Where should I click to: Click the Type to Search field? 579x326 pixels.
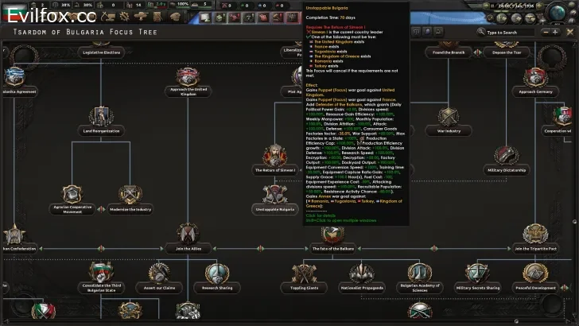coord(510,33)
